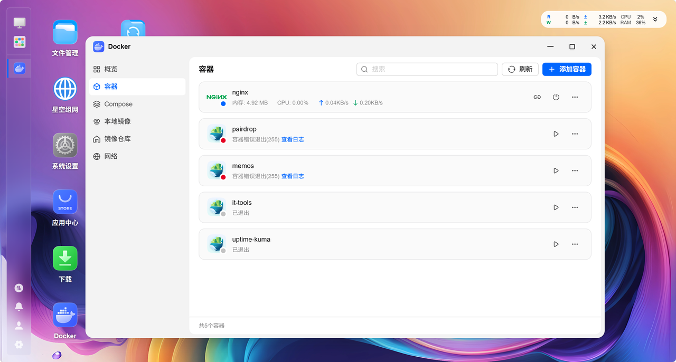Click the 刷新 refresh button
Viewport: 676px width, 362px height.
520,69
